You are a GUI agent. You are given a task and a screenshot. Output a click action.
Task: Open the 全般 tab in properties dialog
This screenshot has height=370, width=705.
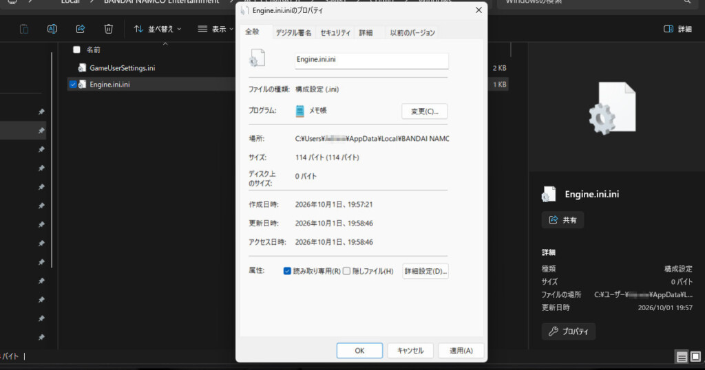[x=252, y=32]
